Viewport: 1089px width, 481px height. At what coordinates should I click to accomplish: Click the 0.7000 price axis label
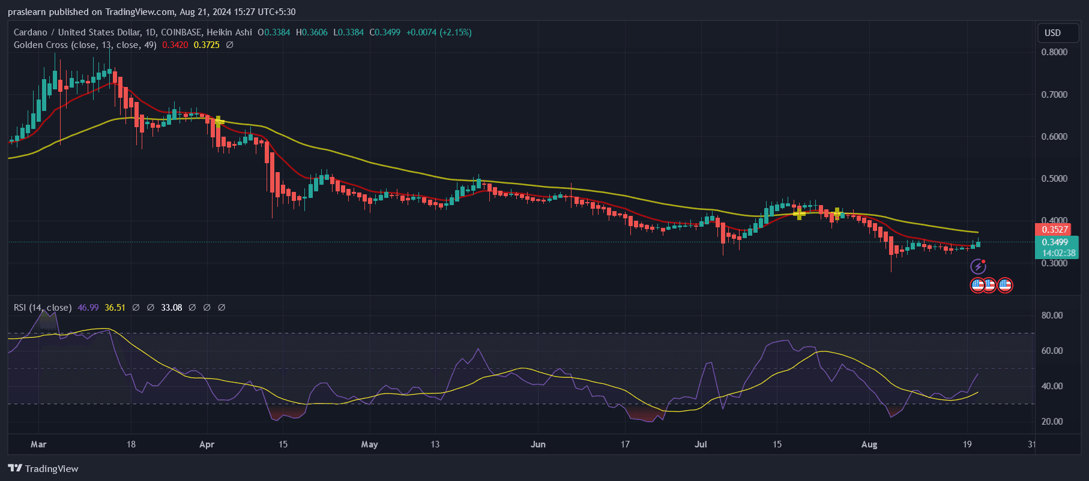coord(1055,95)
